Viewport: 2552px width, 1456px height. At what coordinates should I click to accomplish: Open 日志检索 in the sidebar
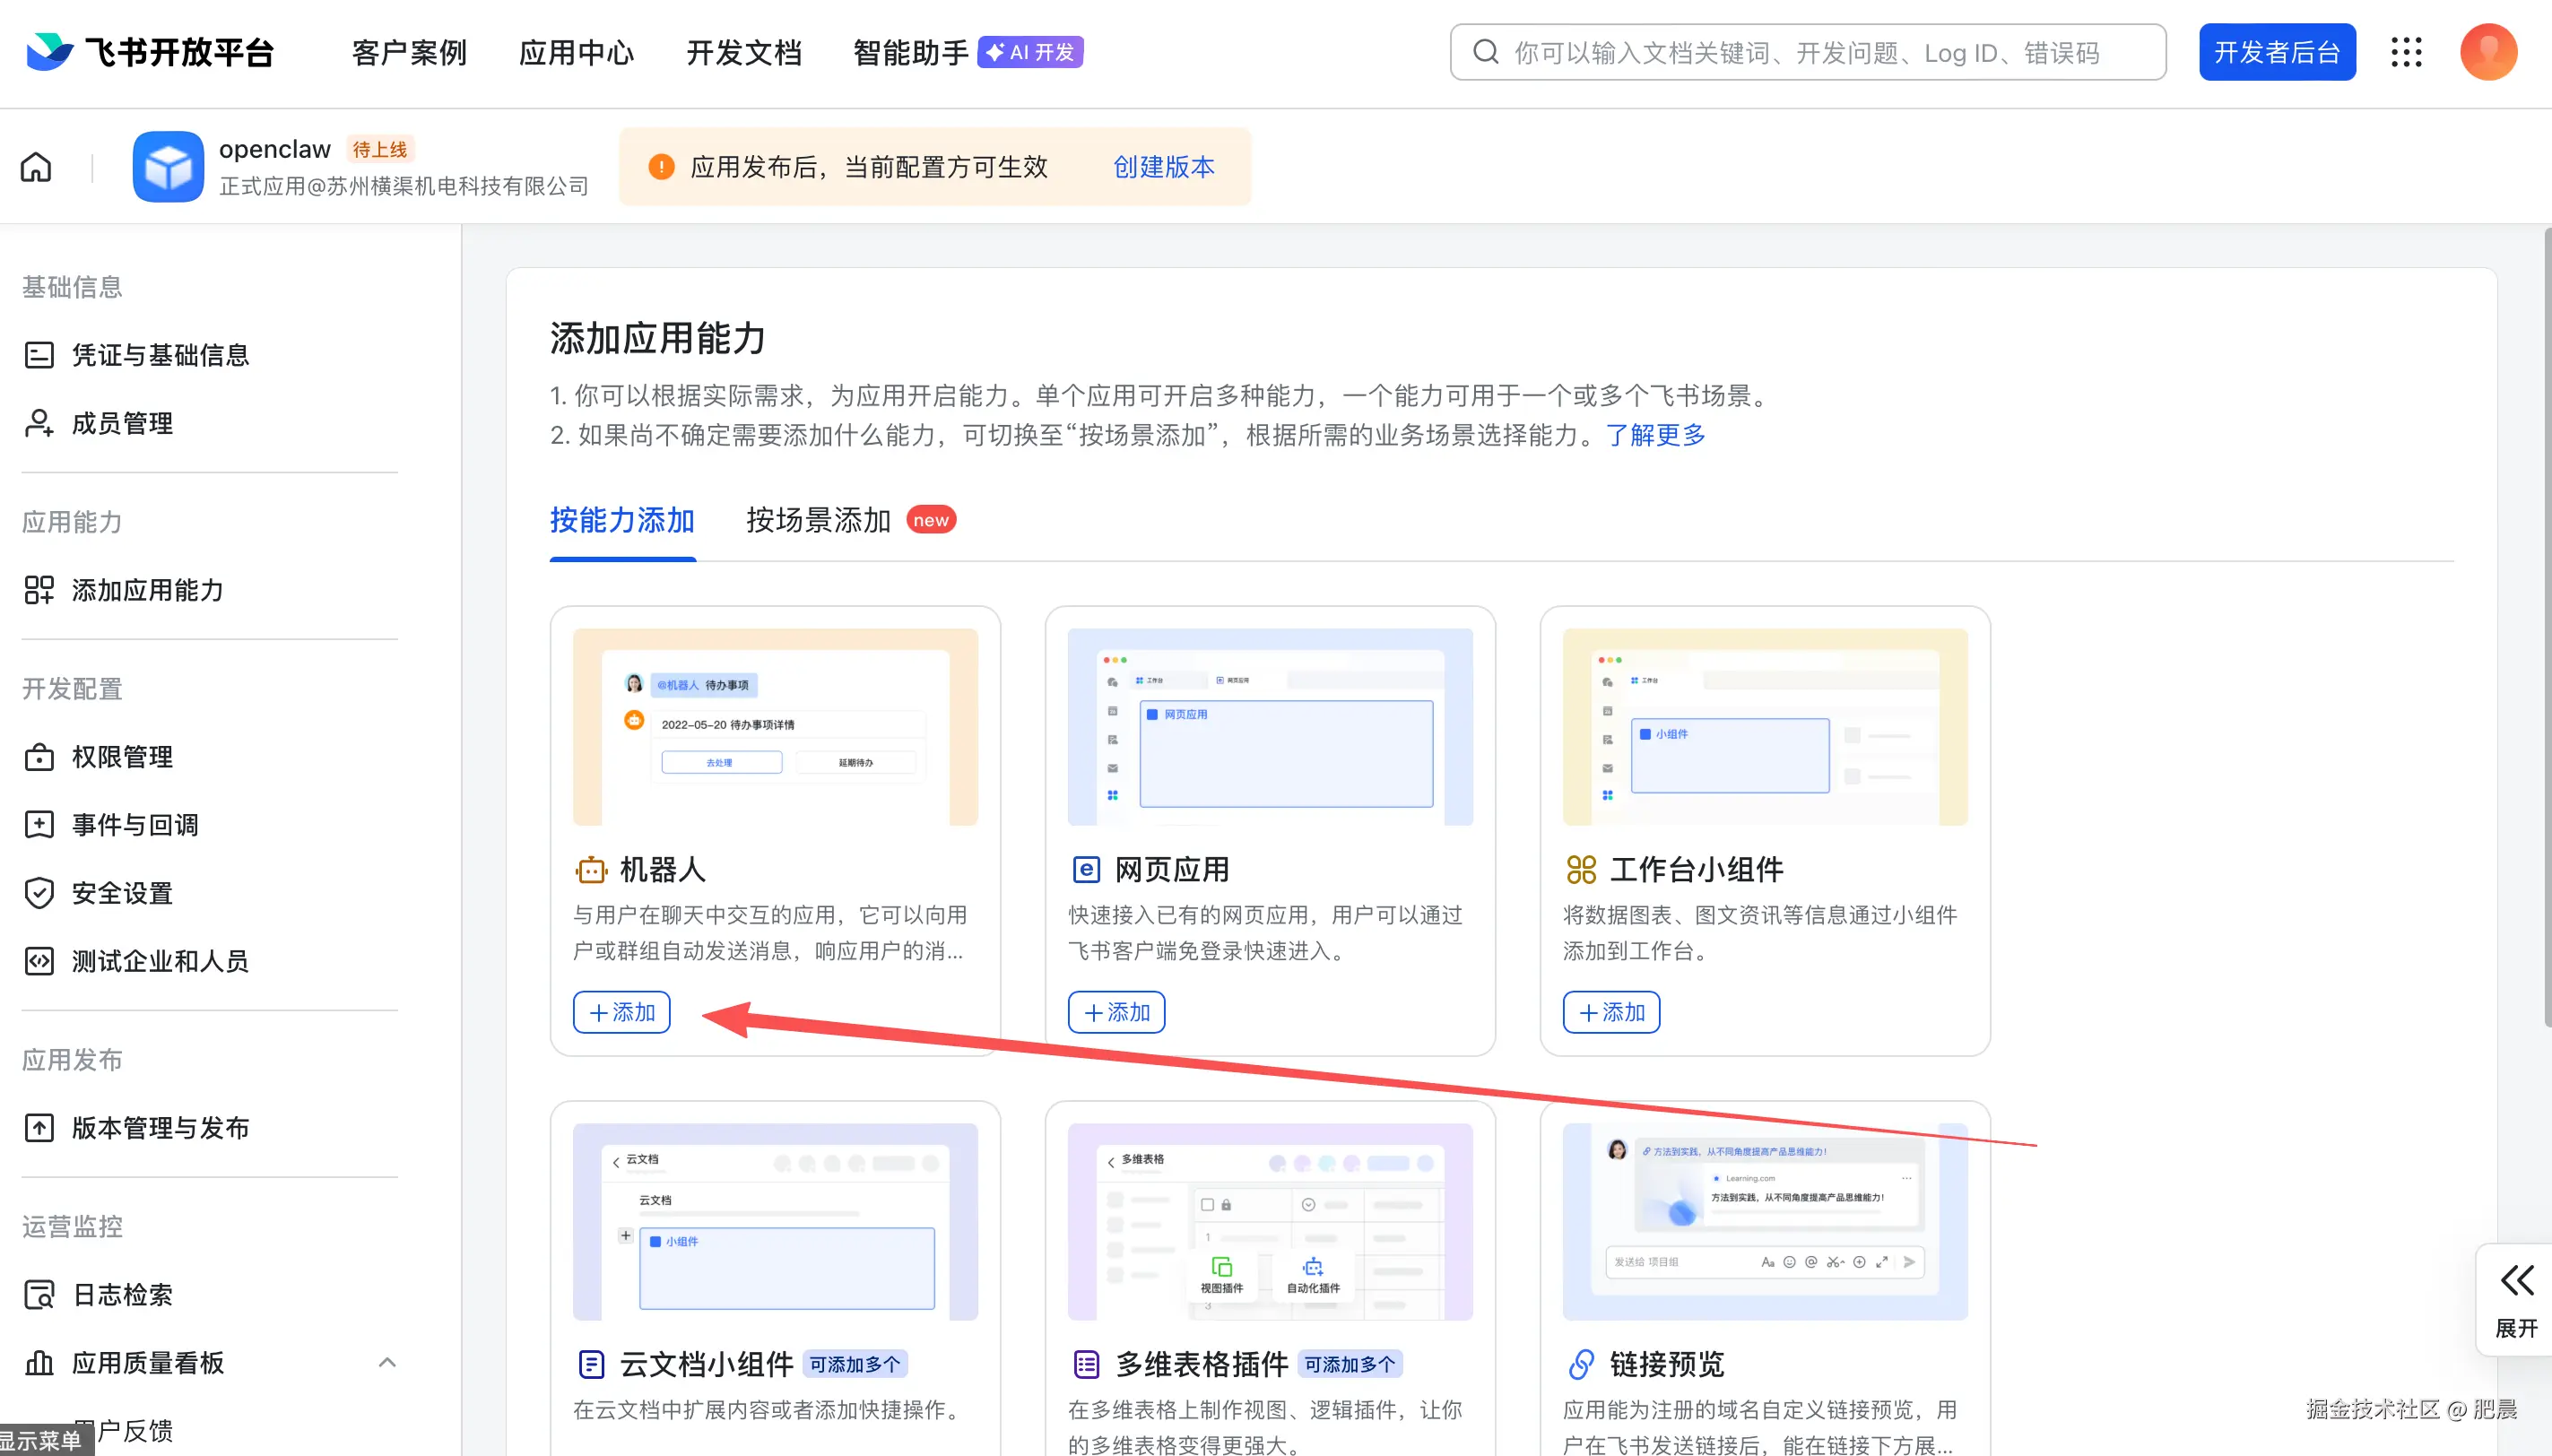click(122, 1295)
